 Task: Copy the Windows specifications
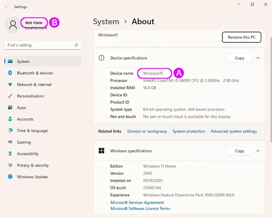pyautogui.click(x=239, y=151)
